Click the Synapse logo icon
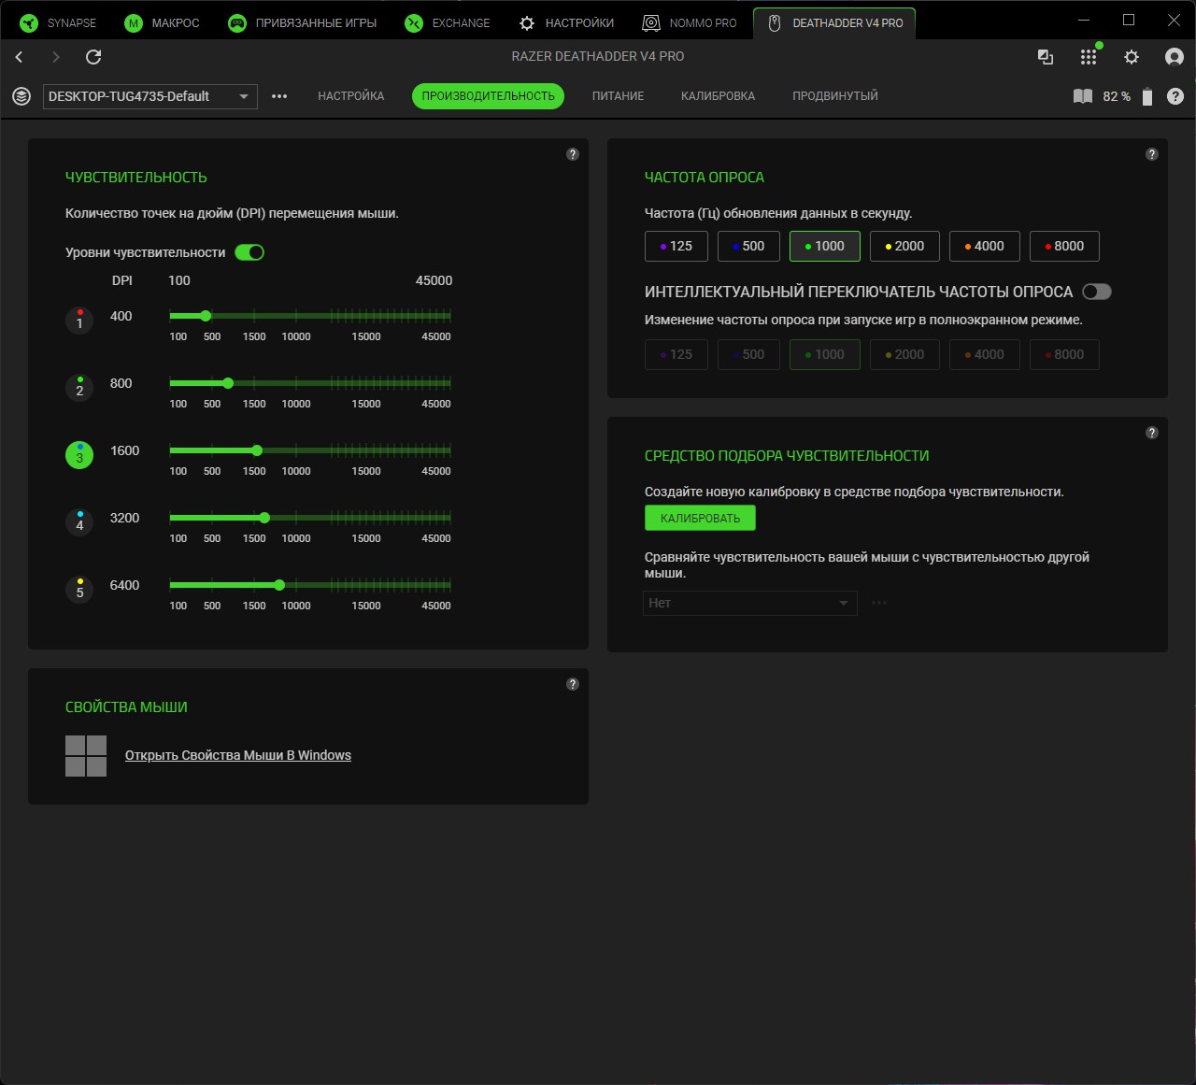Image resolution: width=1196 pixels, height=1085 pixels. [x=29, y=23]
